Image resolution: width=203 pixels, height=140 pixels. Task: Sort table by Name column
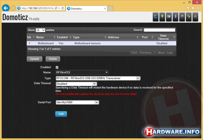(x=45, y=37)
